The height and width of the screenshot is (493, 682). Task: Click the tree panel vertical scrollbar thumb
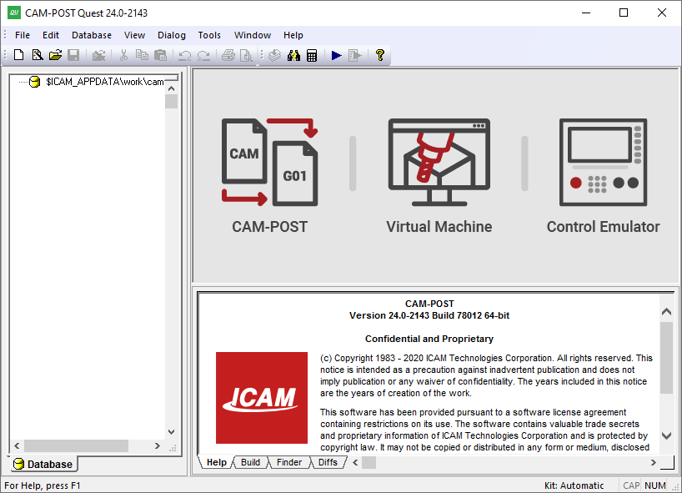pos(172,102)
